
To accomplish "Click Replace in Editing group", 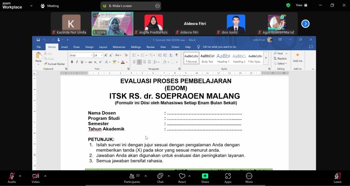I will pyautogui.click(x=280, y=58).
